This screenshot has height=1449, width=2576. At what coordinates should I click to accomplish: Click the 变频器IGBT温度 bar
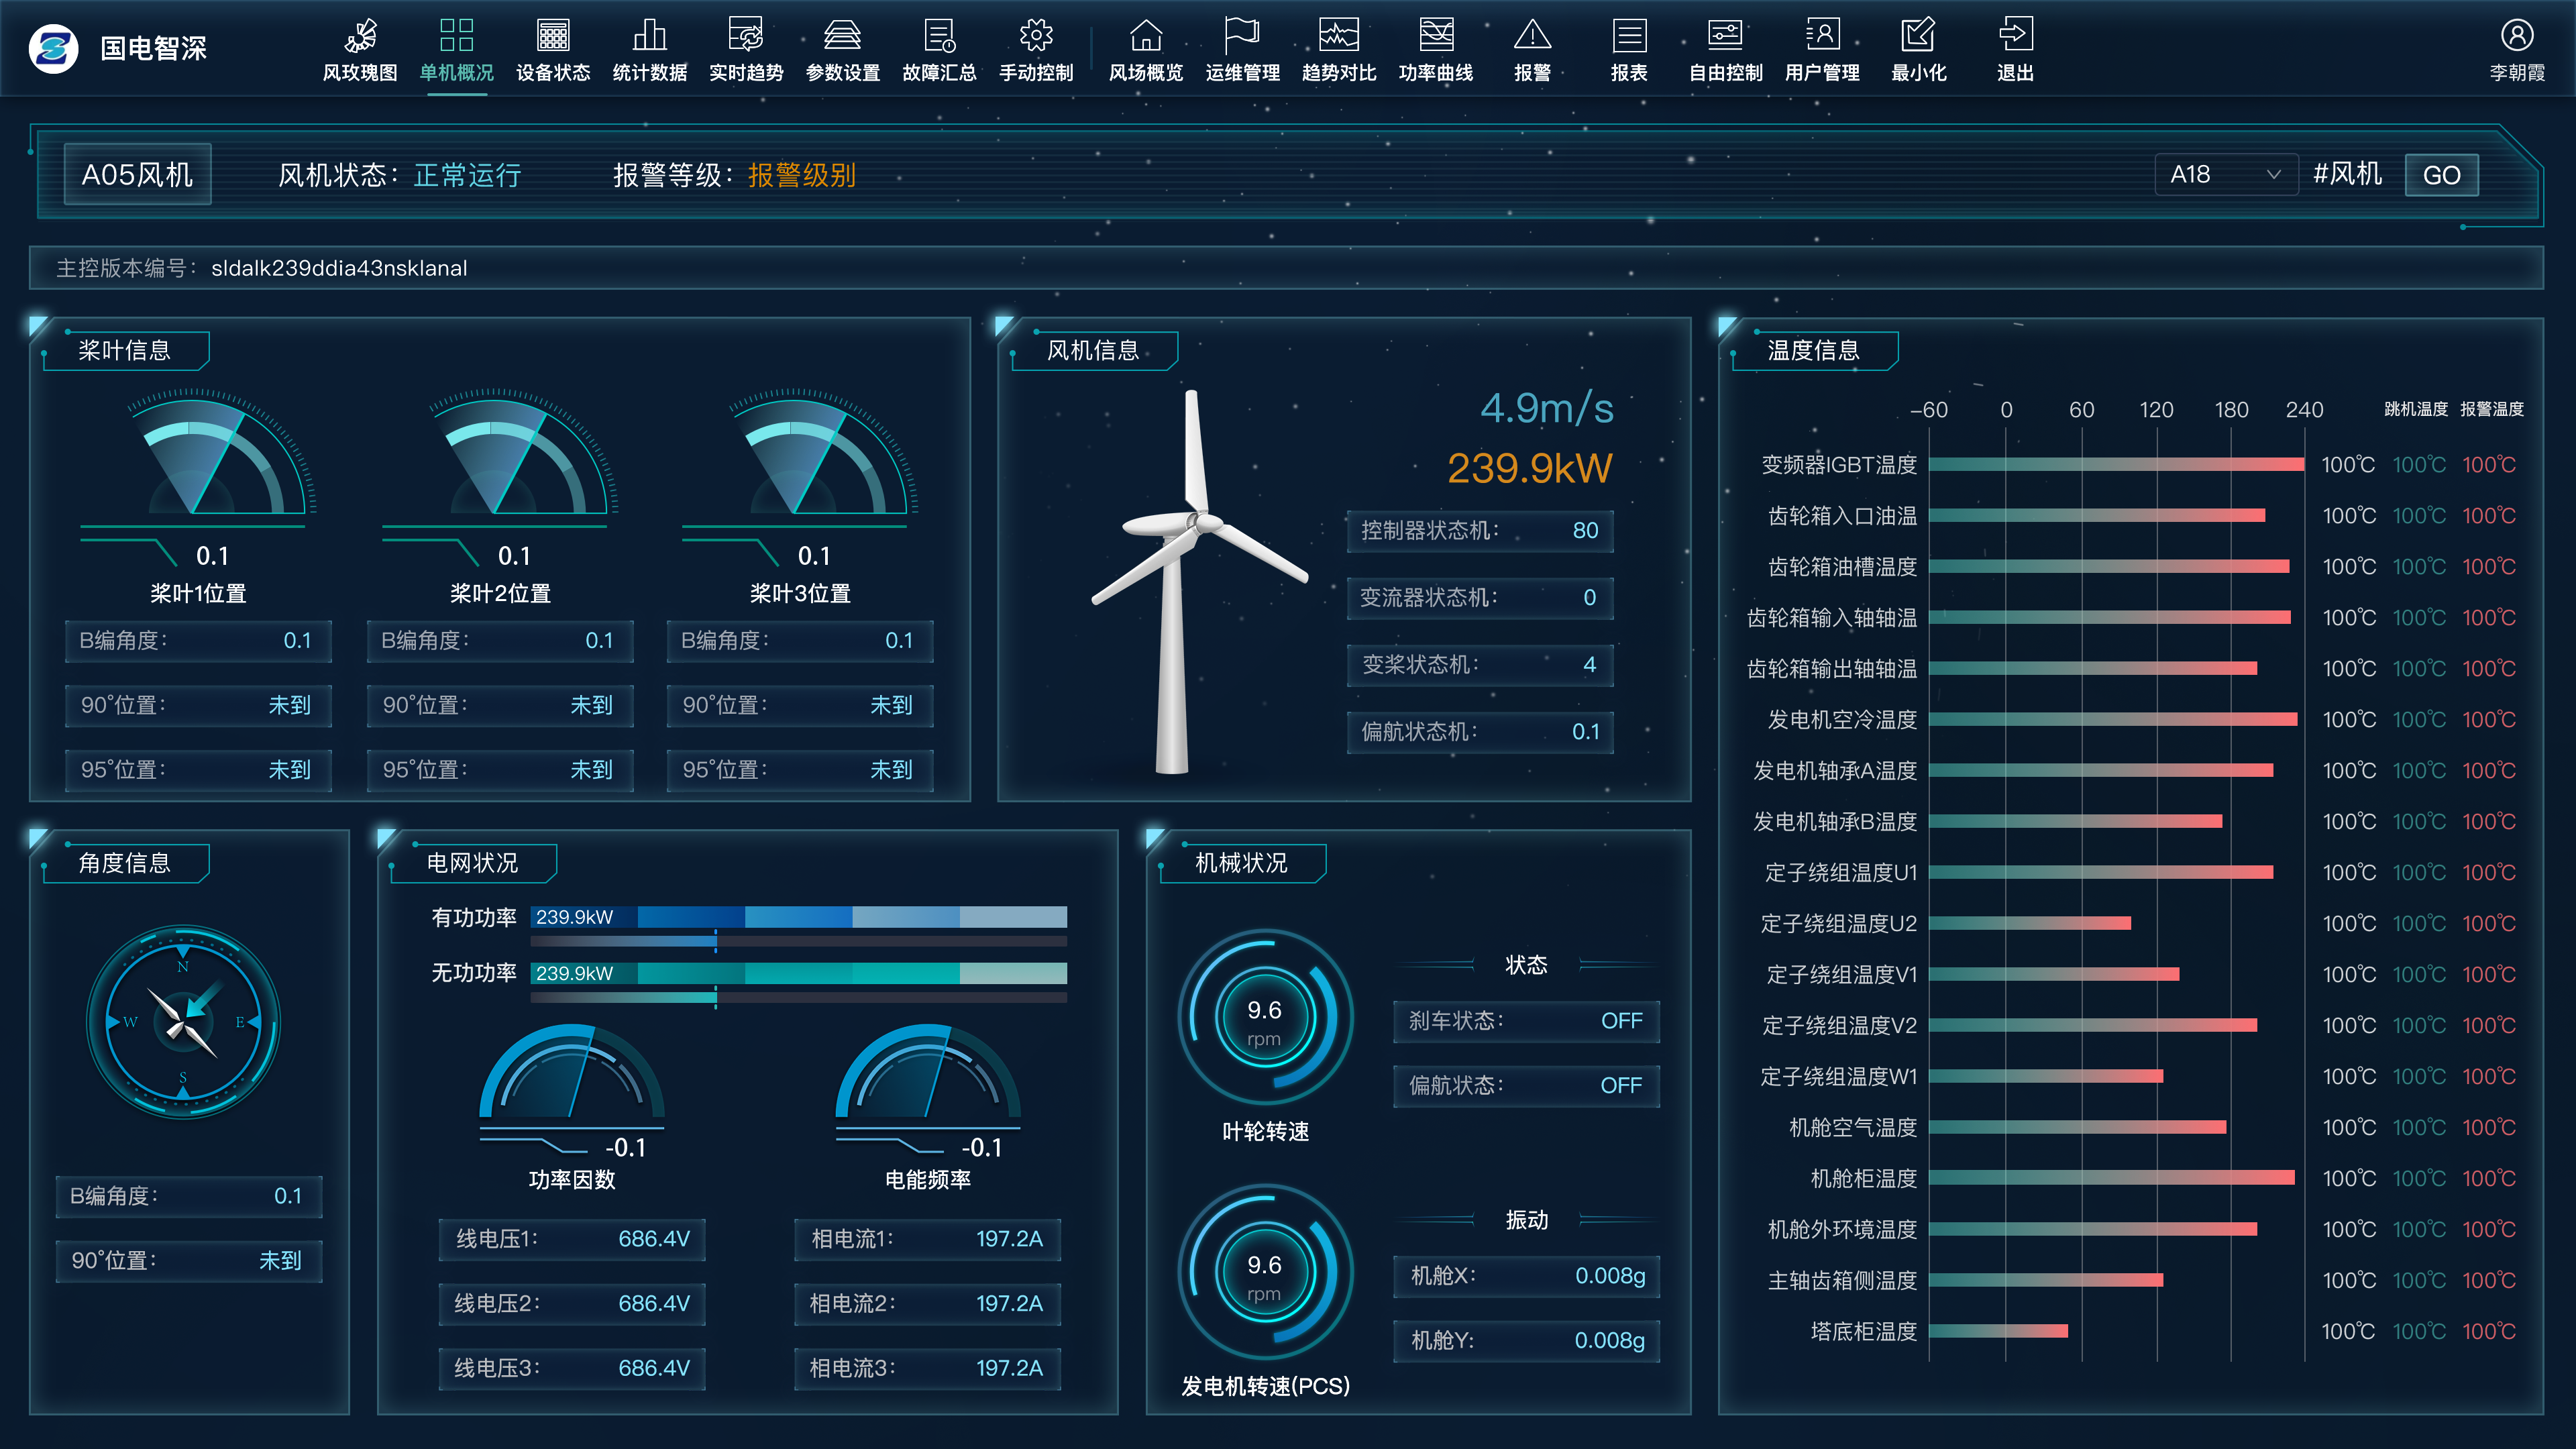2116,464
